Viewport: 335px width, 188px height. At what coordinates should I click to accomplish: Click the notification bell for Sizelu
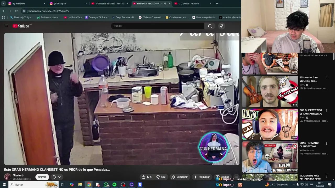tap(54, 177)
